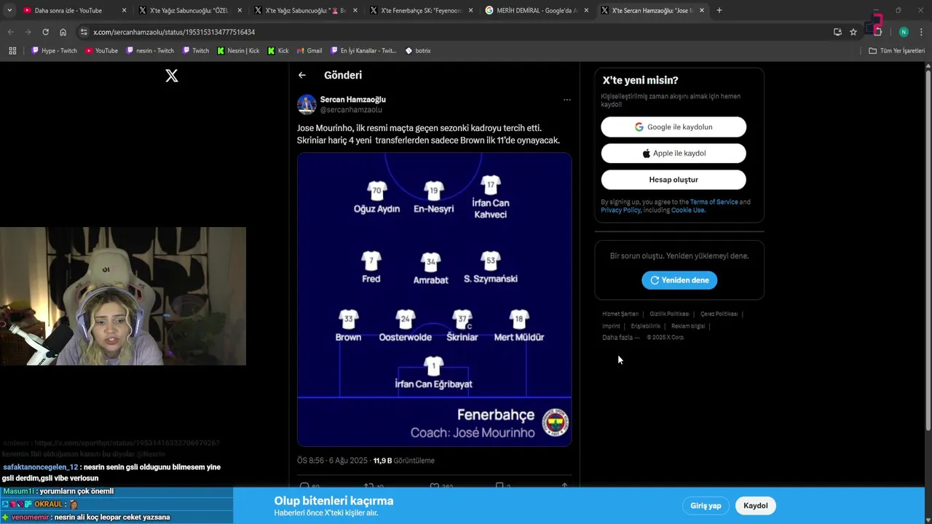
Task: Switch to the 'MERİH DEMİRAL - Google' tab
Action: [537, 10]
